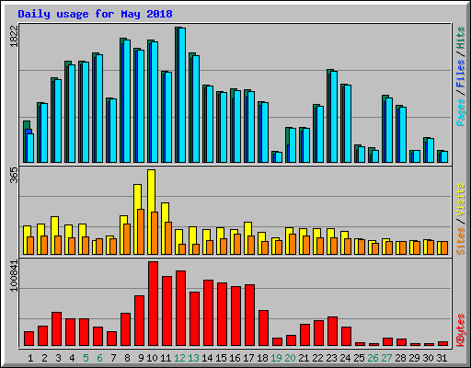Click the cyan pages bar for day 1
This screenshot has width=471, height=368.
[30, 148]
